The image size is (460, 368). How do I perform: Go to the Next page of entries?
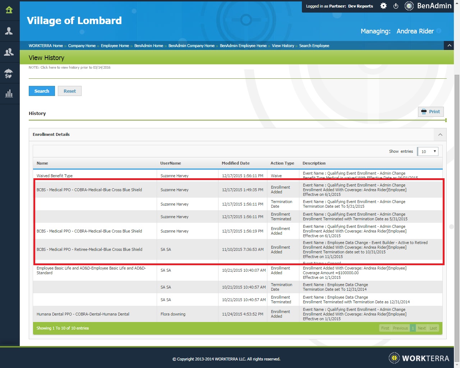pyautogui.click(x=422, y=328)
